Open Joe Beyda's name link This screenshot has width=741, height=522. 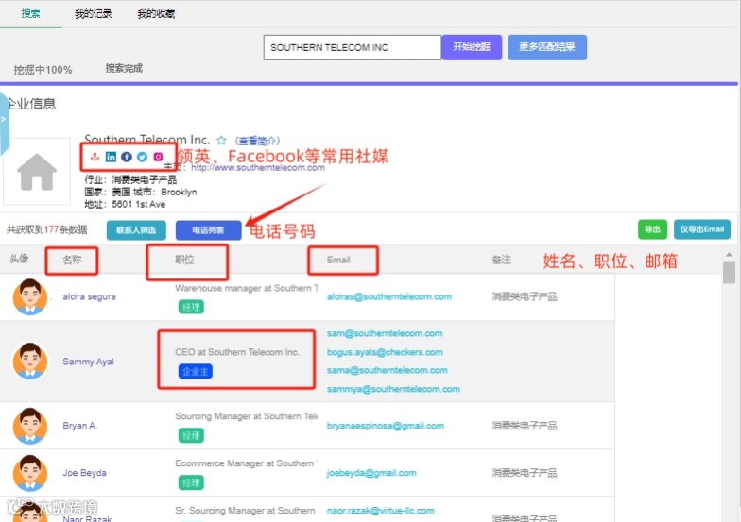pos(85,473)
